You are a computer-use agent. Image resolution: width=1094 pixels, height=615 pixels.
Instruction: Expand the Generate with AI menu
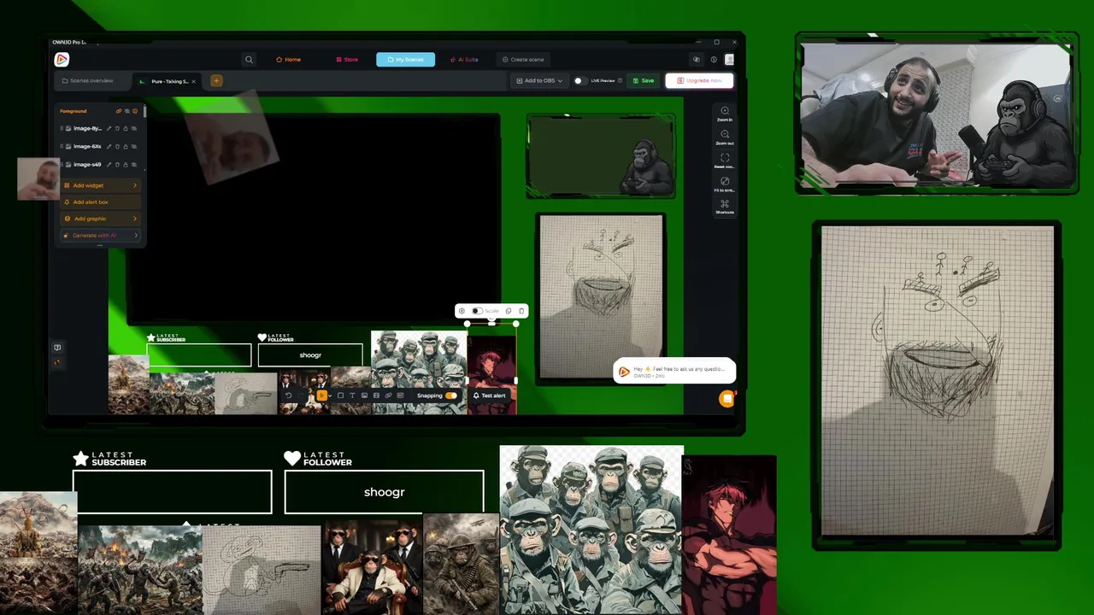(100, 235)
